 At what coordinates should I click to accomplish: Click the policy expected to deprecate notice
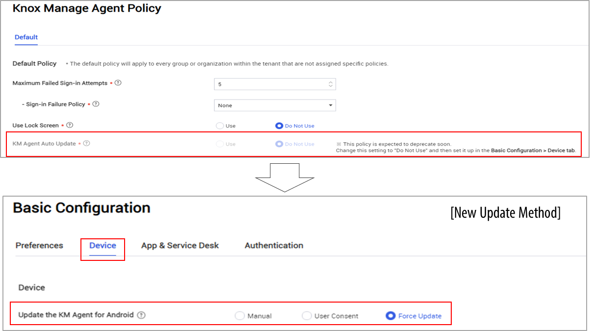pyautogui.click(x=456, y=147)
